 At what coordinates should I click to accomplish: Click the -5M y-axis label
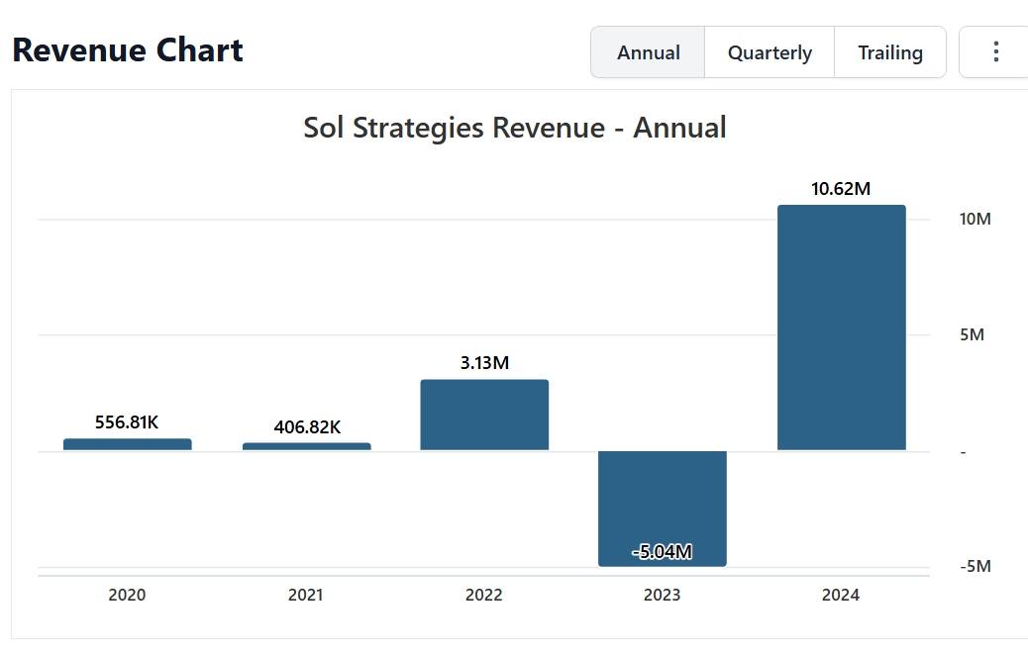[x=976, y=566]
